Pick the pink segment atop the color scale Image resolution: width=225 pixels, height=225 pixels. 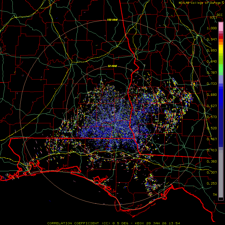click(221, 27)
